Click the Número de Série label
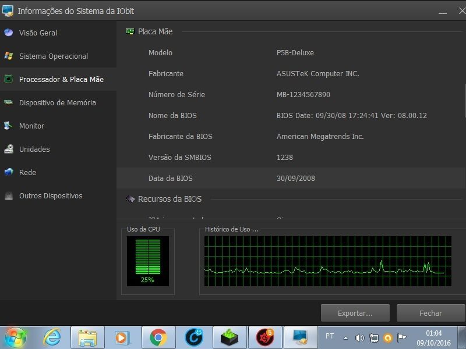This screenshot has width=466, height=349. point(176,95)
